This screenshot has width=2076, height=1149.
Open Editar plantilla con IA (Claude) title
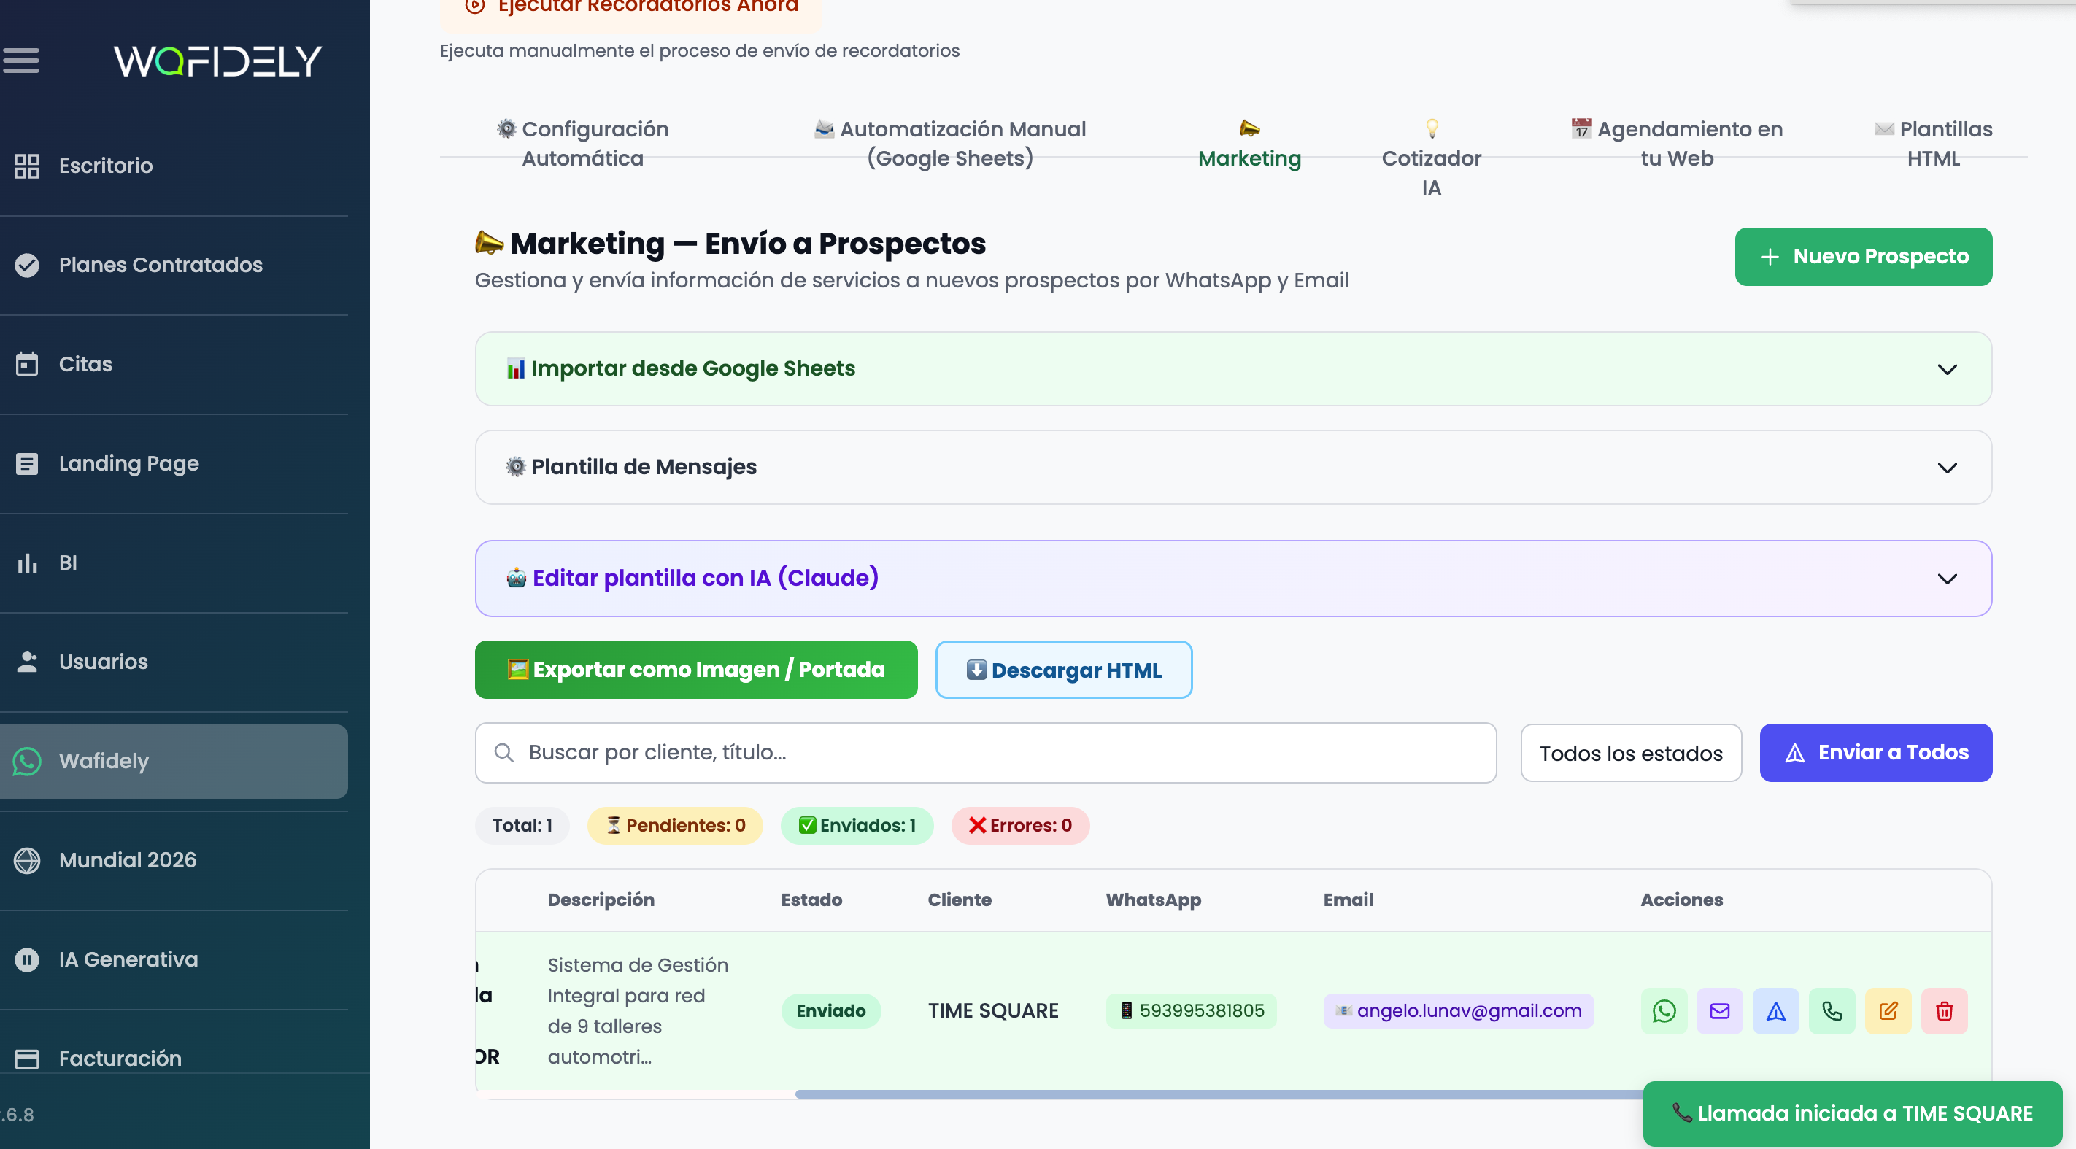point(692,578)
